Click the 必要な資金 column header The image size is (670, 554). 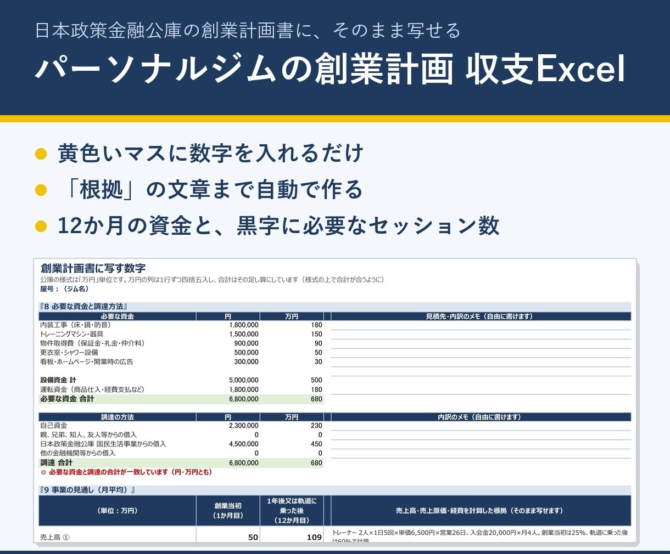[x=118, y=316]
